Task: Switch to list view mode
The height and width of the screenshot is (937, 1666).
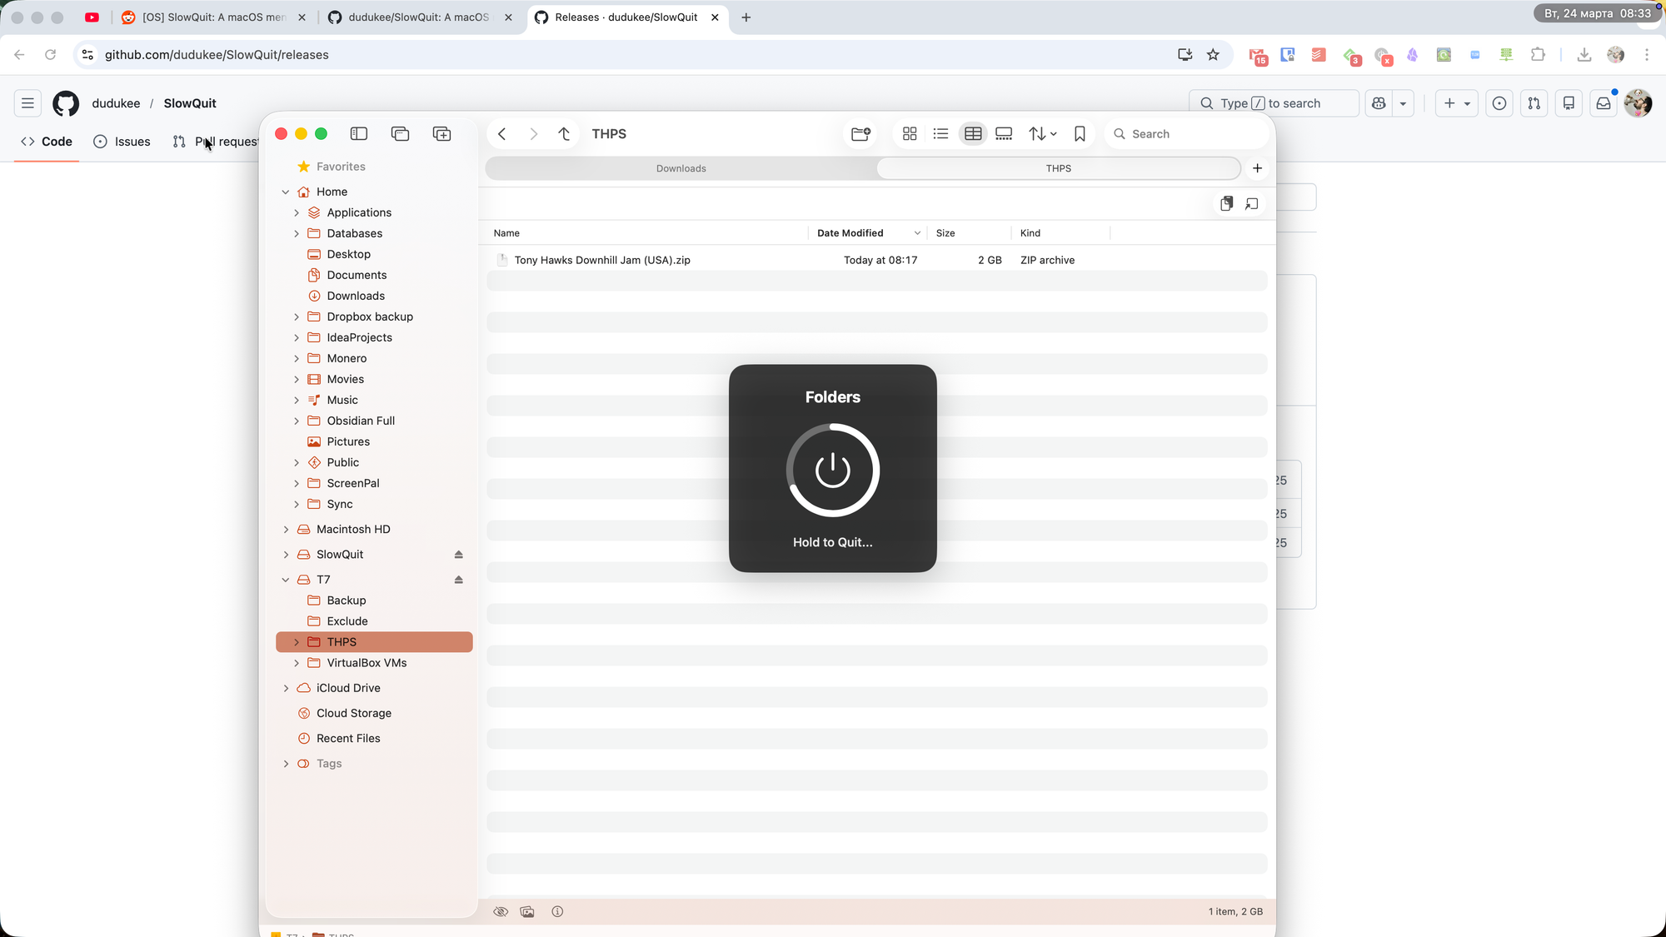Action: [x=940, y=134]
